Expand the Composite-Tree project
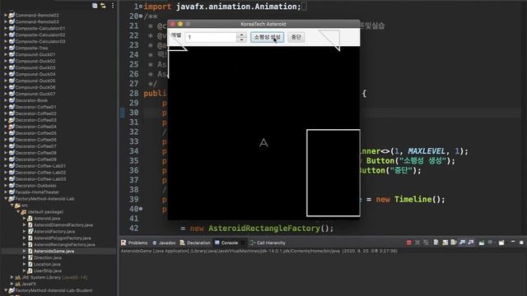Viewport: 527px width, 296px height. tap(6, 48)
